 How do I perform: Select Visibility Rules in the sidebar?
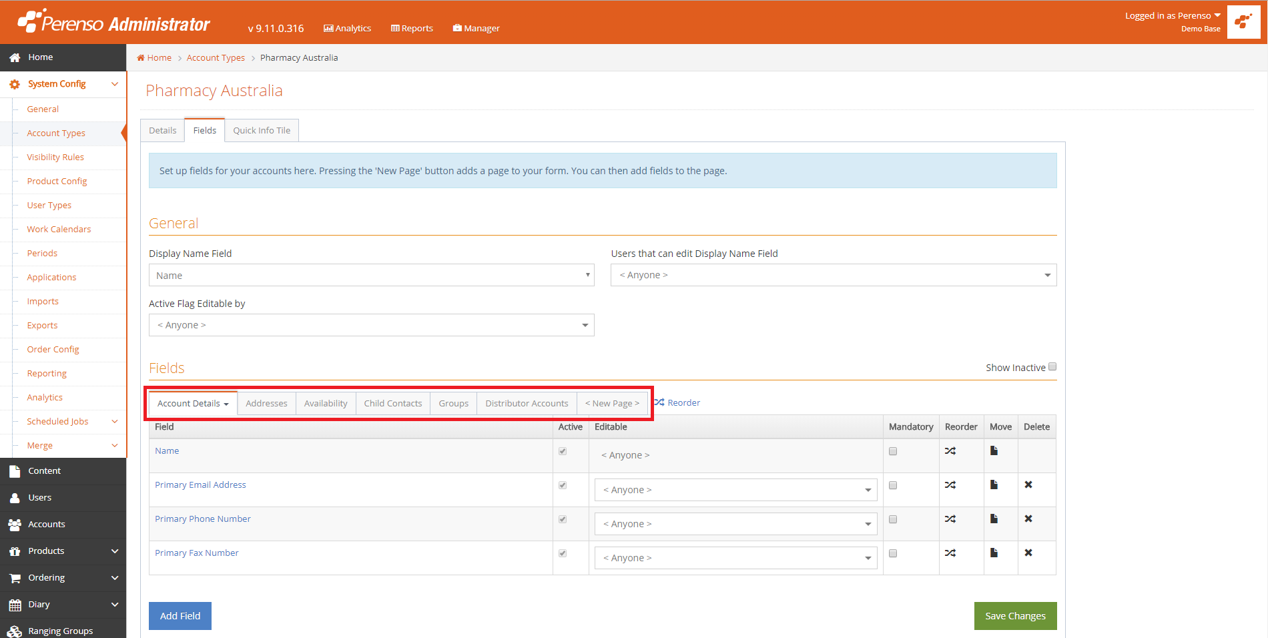coord(55,157)
